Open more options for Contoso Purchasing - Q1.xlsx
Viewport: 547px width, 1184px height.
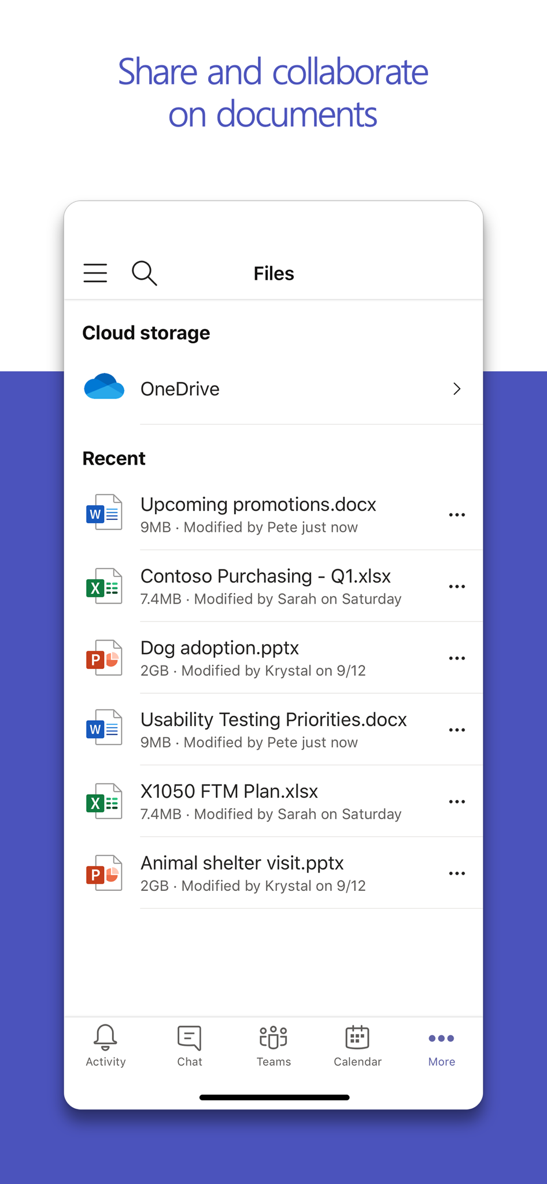pyautogui.click(x=457, y=586)
